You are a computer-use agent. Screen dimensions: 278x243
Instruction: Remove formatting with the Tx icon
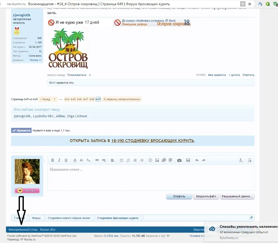point(241,160)
